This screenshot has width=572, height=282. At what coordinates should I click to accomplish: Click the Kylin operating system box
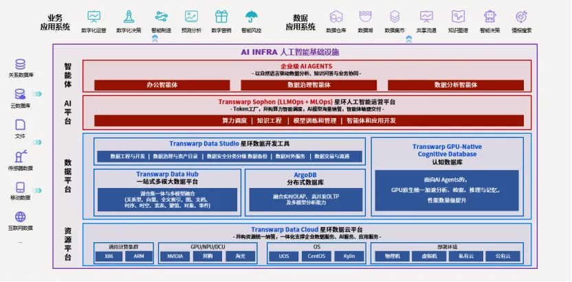click(349, 256)
